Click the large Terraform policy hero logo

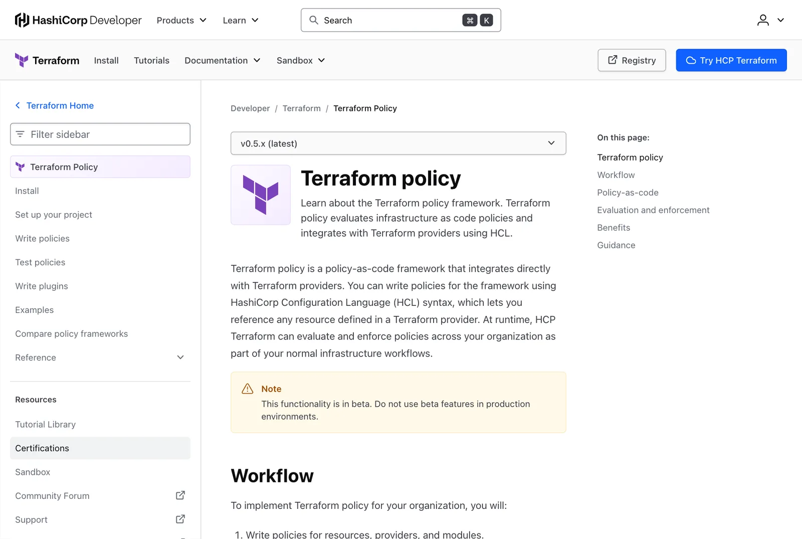pos(261,195)
